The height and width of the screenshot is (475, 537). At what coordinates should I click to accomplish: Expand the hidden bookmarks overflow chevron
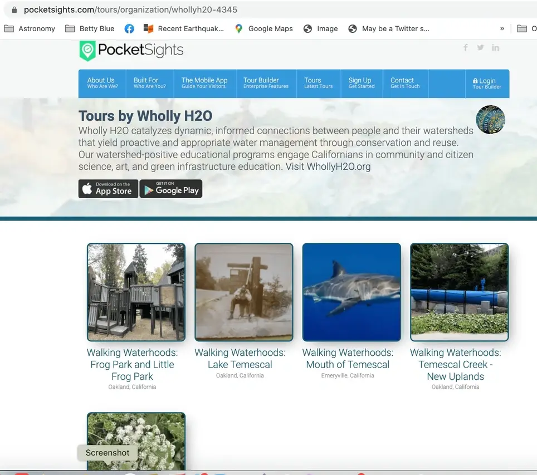[x=502, y=28]
